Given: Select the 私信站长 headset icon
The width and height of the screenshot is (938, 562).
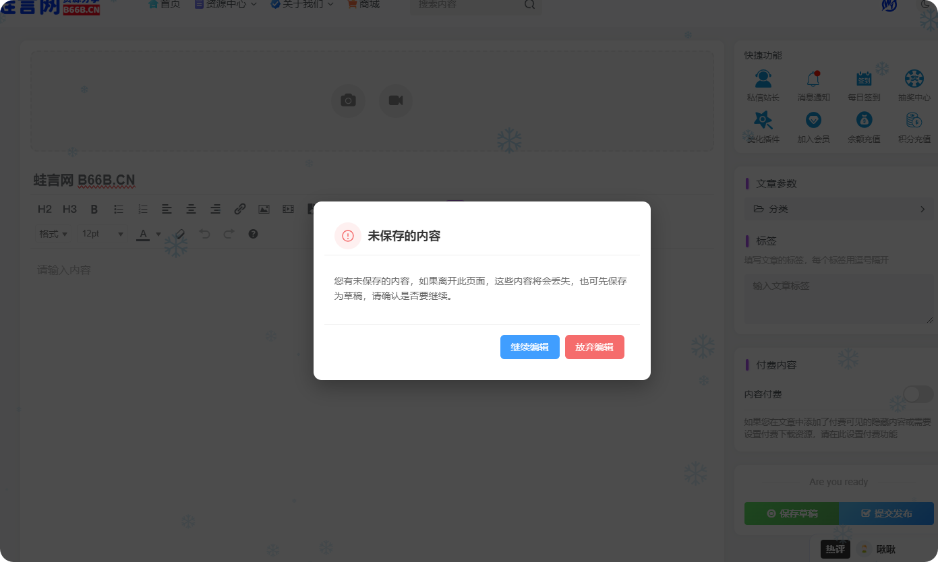Looking at the screenshot, I should click(763, 78).
